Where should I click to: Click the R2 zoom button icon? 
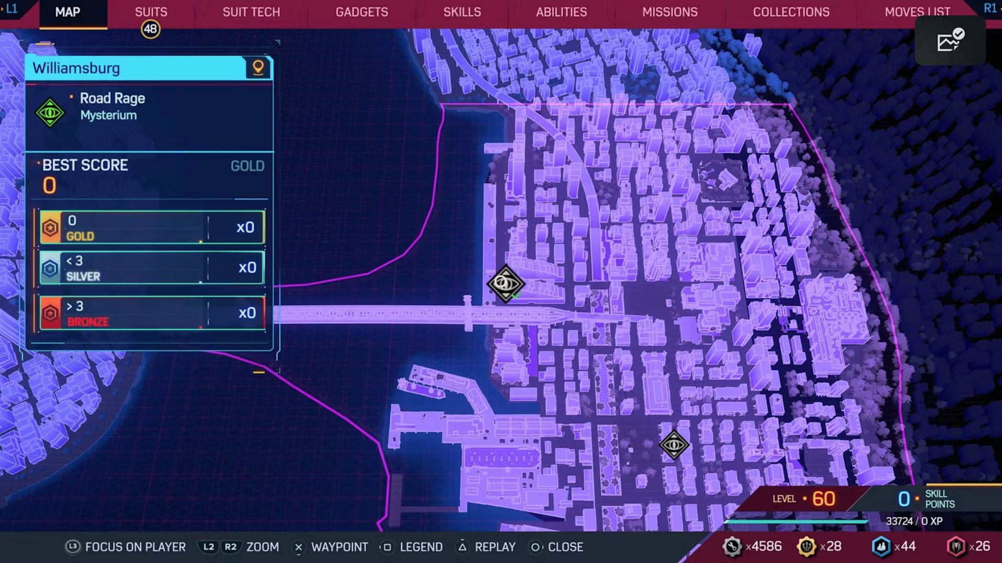click(x=230, y=547)
